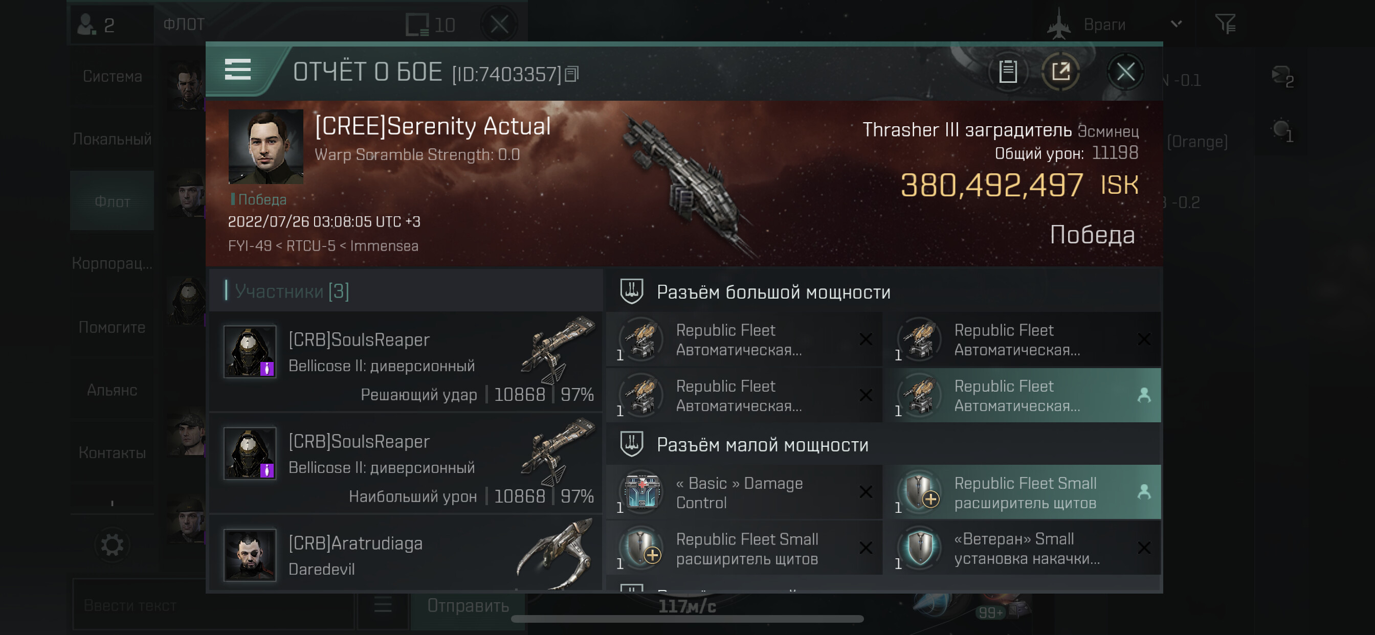Toggle highlighted Republic Fleet Автоматическая module

1022,395
